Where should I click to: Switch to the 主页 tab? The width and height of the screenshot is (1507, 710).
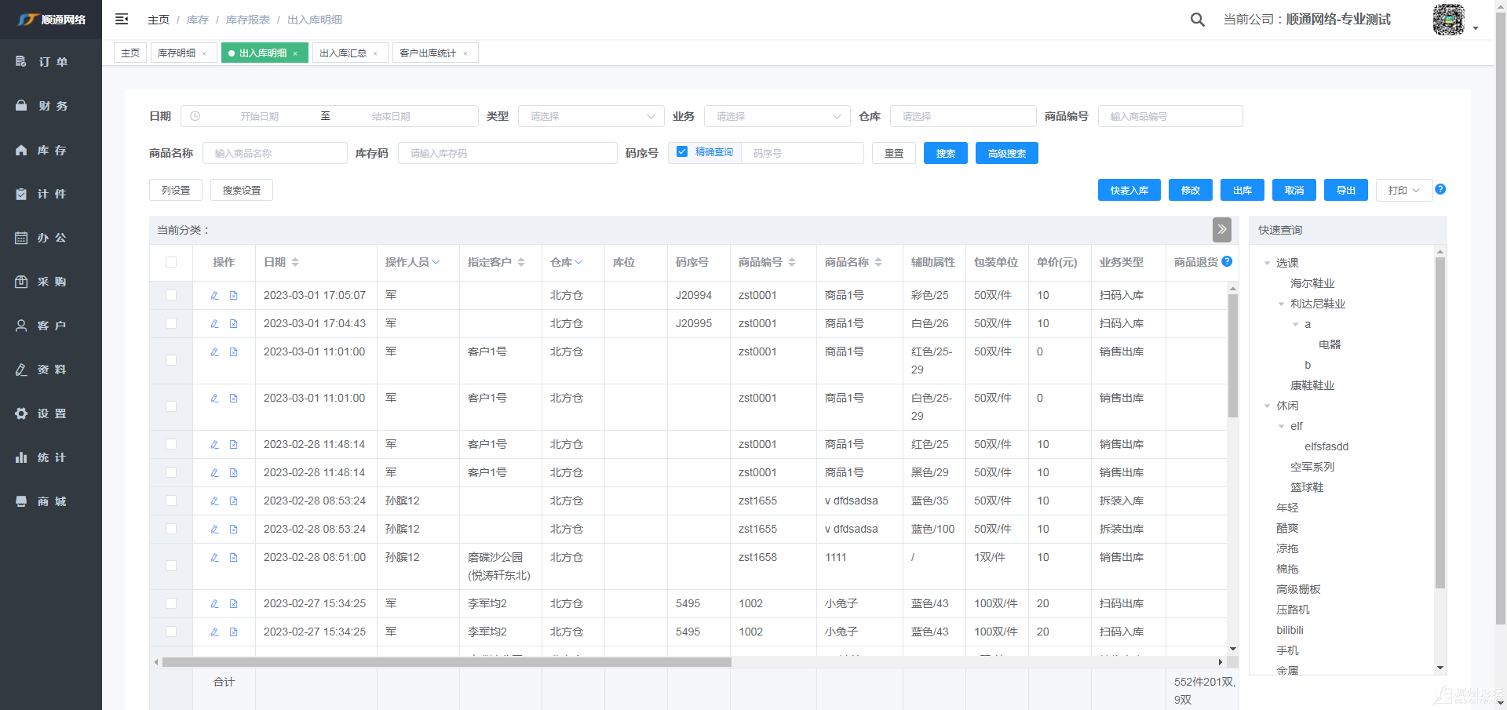point(130,53)
